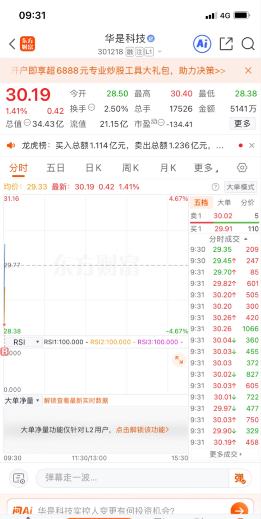261x519 pixels.
Task: Open the 开户即享超6888元 promo link
Action: click(x=118, y=70)
